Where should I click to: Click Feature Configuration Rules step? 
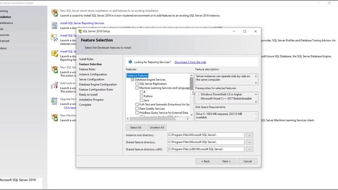click(x=96, y=89)
